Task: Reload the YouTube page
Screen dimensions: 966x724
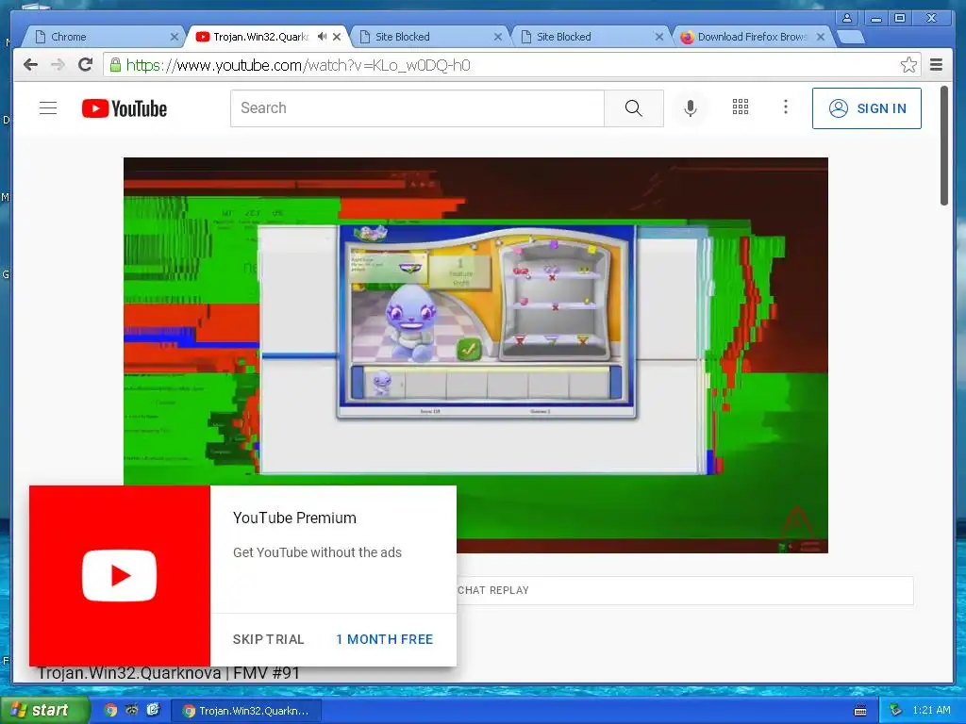Action: [x=86, y=65]
